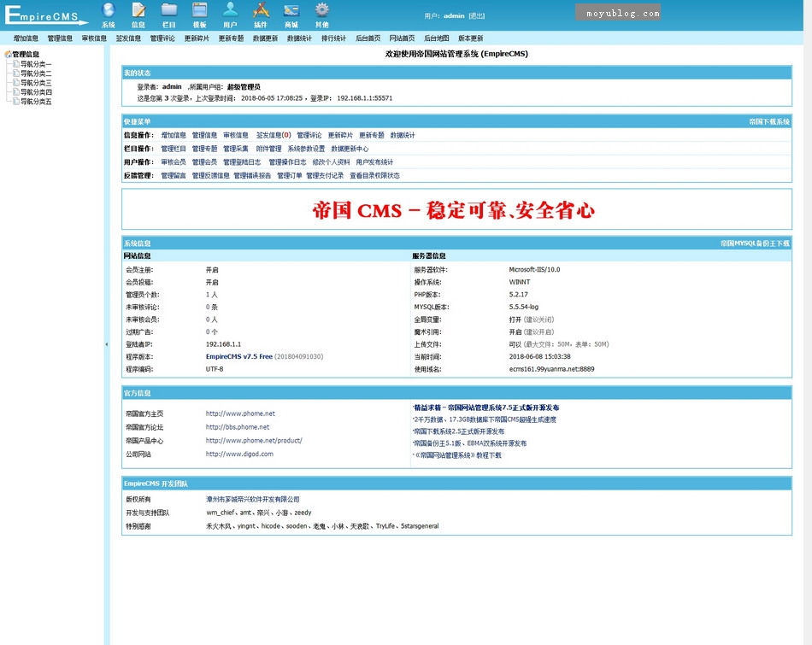Click the EmpireCMS v7.5 Free version link
Viewport: 812px width, 645px height.
(x=239, y=356)
